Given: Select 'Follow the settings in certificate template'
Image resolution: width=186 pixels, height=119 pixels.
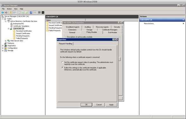Looking at the screenshot, I should [x=62, y=68].
